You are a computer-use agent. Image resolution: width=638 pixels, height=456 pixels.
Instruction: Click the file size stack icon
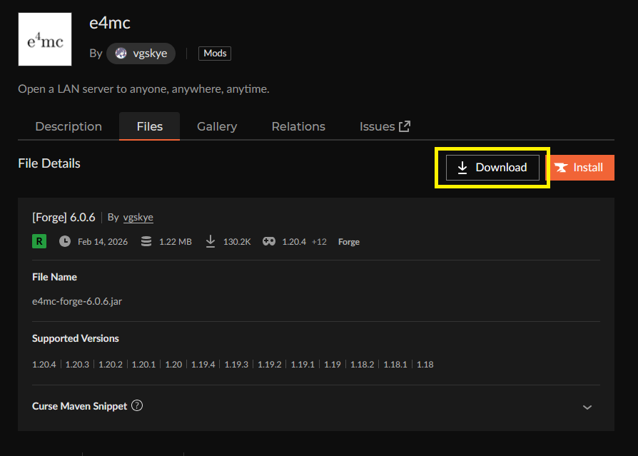[146, 241]
